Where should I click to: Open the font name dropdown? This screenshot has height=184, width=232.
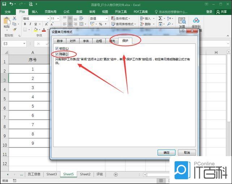pos(48,18)
